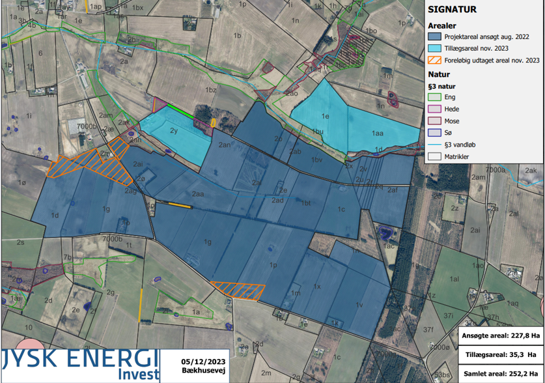Click the orange hatched Foreløbig udtaget areal symbol

click(x=434, y=60)
